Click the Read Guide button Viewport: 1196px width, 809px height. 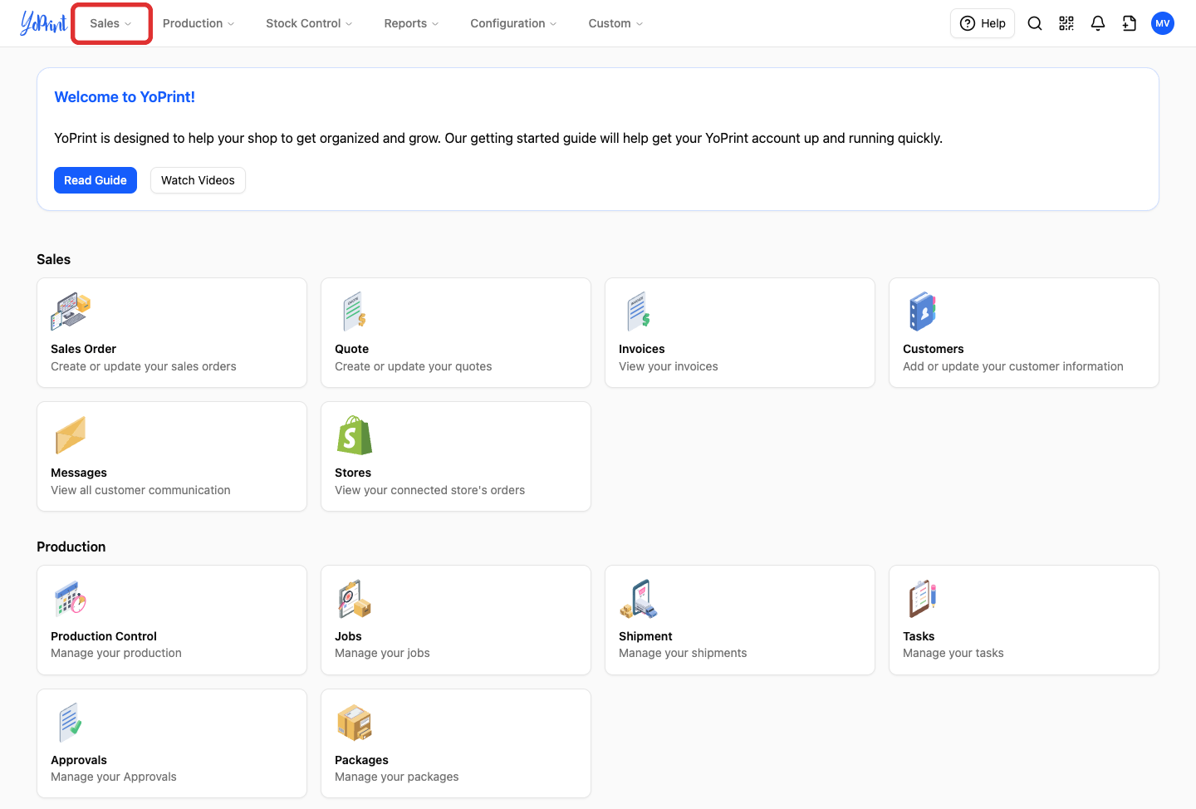(96, 180)
